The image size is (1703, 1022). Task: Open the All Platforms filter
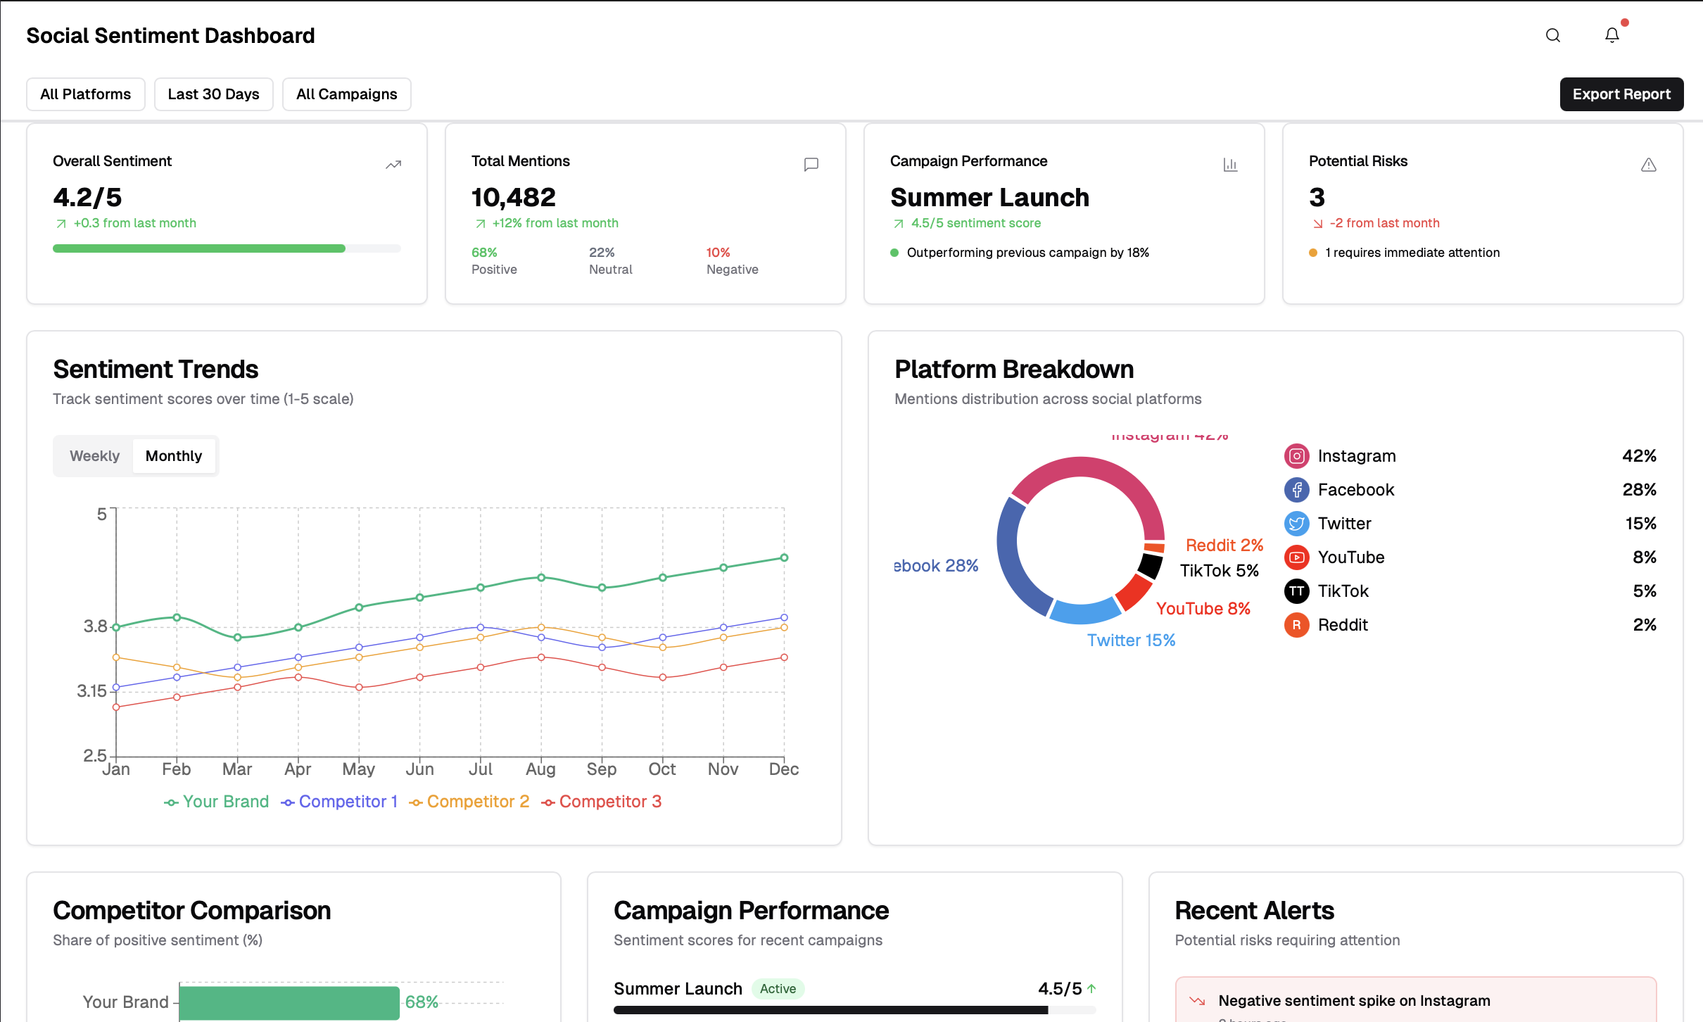tap(85, 94)
